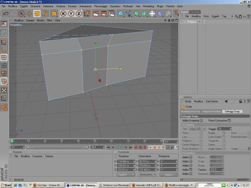Screen dimensions: 251x188
Task: Open the viewport Camere menu
Action: (x=30, y=20)
